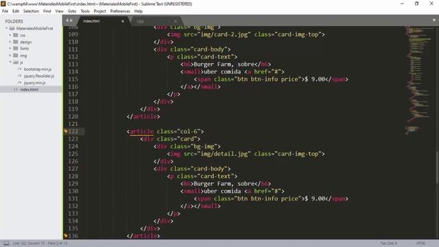Image resolution: width=439 pixels, height=247 pixels.
Task: Switch to the index.html tab
Action: tap(102, 21)
